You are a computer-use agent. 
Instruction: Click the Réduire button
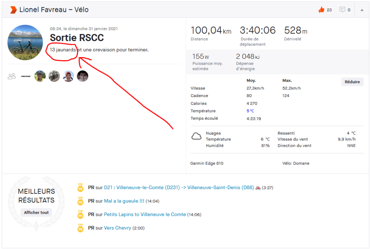click(352, 82)
